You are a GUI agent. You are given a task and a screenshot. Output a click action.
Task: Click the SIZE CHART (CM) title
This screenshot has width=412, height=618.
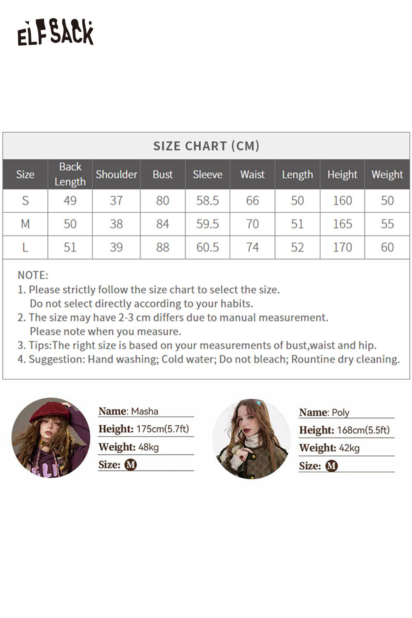coord(206,146)
